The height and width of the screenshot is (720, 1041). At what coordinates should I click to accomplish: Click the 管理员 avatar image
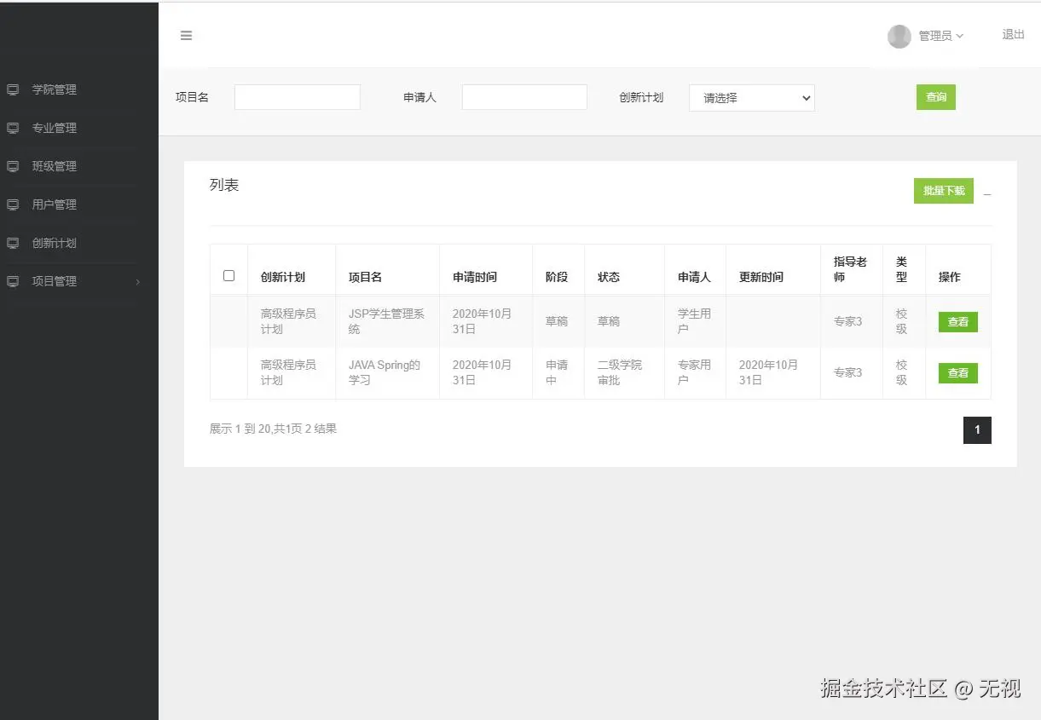tap(899, 36)
